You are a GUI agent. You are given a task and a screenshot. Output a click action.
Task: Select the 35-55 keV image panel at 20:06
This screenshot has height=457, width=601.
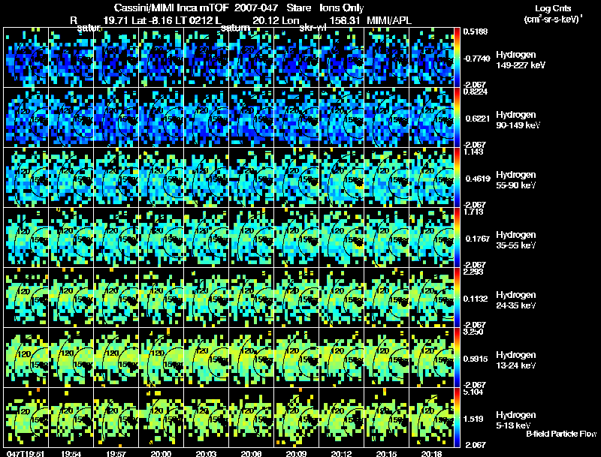click(252, 238)
